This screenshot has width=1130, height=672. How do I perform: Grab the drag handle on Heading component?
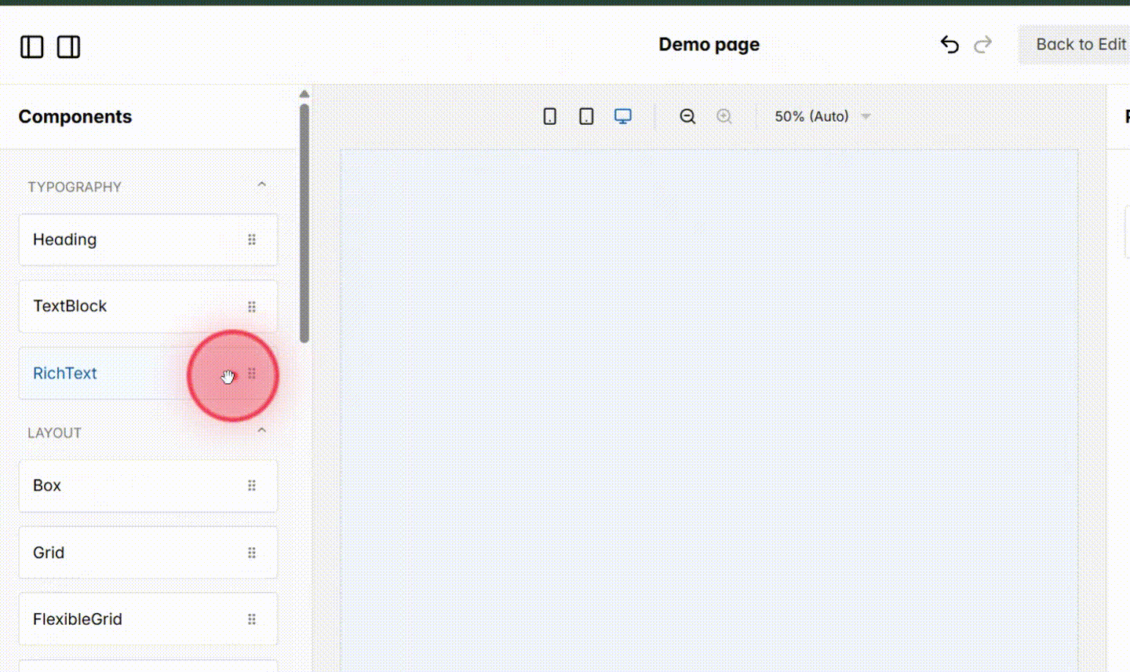[x=252, y=239]
